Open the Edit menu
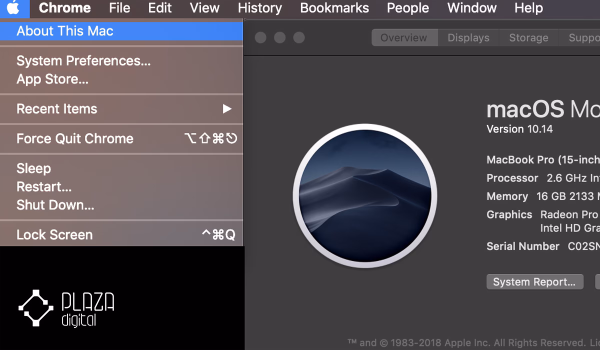This screenshot has height=350, width=600. pyautogui.click(x=160, y=8)
